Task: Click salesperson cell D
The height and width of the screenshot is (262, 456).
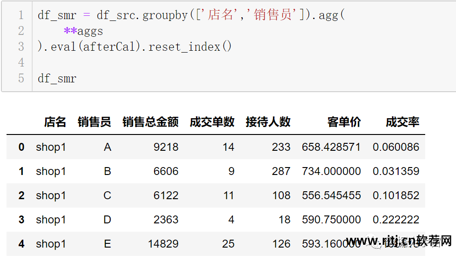Action: click(x=107, y=220)
